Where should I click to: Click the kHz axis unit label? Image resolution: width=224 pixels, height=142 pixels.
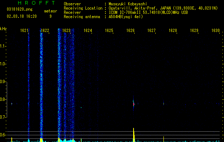coord(3,29)
